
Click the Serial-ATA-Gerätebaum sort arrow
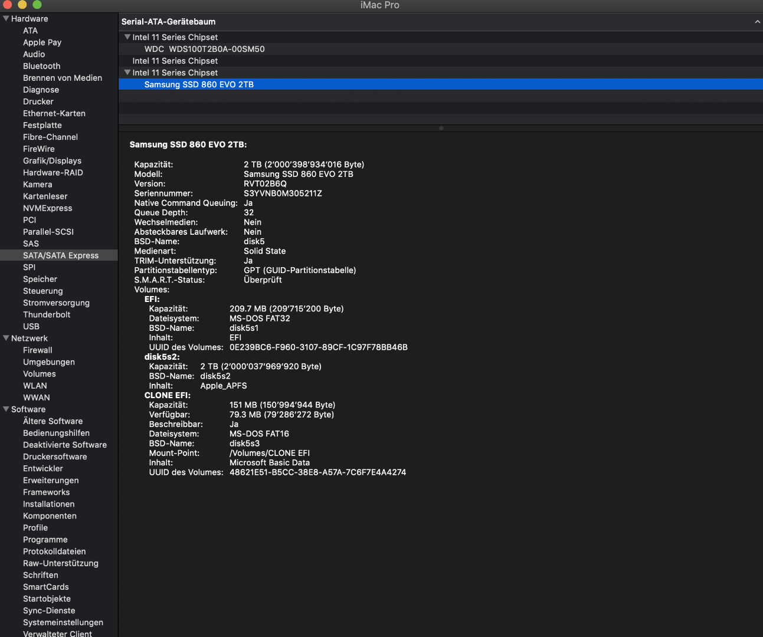click(x=757, y=22)
